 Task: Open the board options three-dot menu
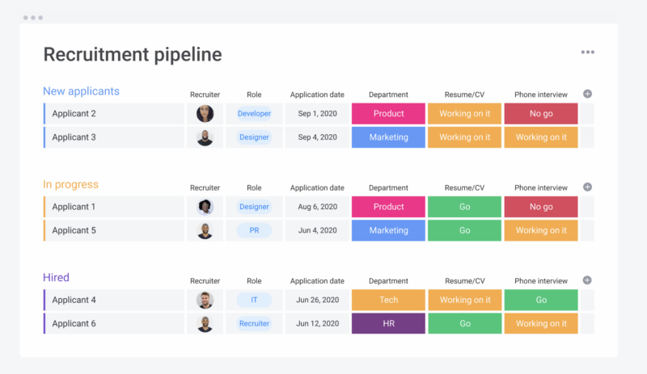click(x=587, y=53)
